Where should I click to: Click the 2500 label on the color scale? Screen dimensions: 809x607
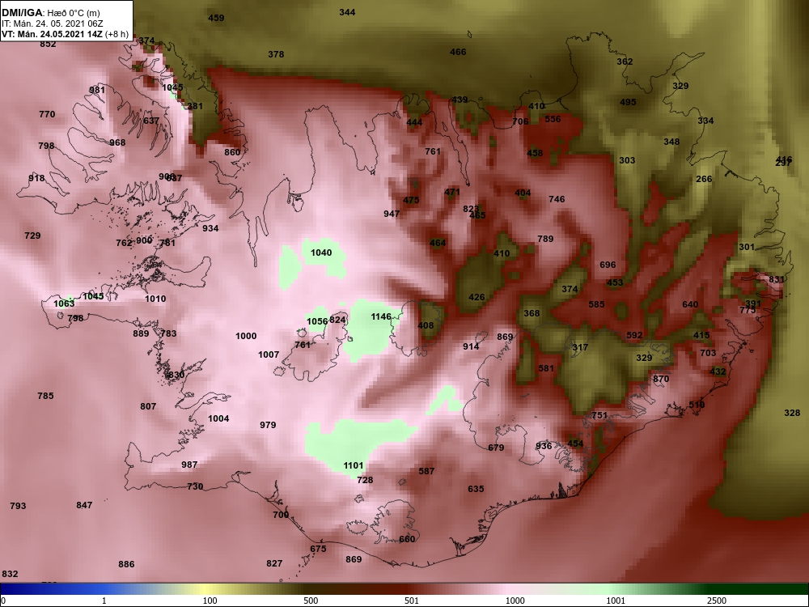[718, 601]
